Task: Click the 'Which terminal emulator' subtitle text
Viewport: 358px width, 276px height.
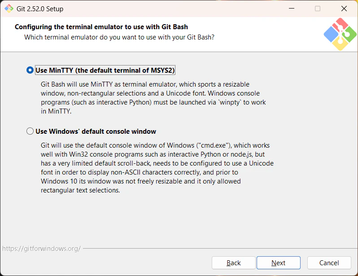Action: click(119, 37)
